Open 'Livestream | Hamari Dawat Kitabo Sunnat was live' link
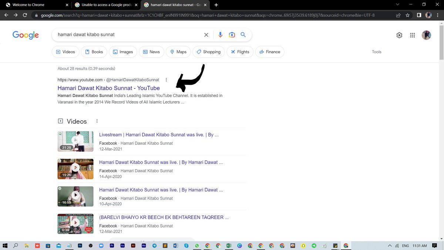Screen dimensions: 444x250 click(159, 135)
